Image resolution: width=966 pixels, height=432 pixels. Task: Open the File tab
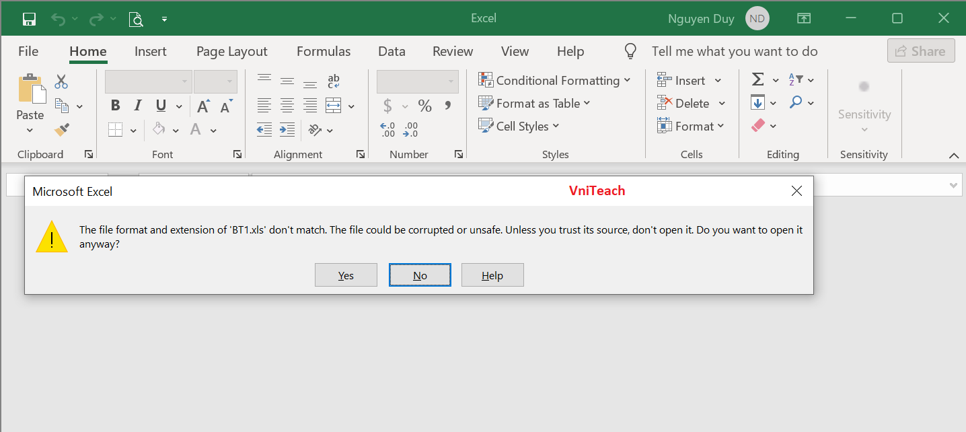point(28,51)
